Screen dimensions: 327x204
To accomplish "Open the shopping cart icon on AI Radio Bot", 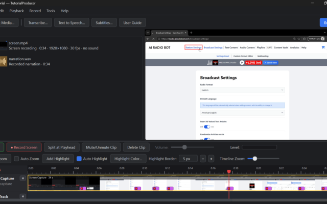I will click(323, 47).
